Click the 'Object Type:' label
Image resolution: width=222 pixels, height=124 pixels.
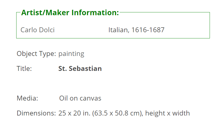click(x=36, y=54)
